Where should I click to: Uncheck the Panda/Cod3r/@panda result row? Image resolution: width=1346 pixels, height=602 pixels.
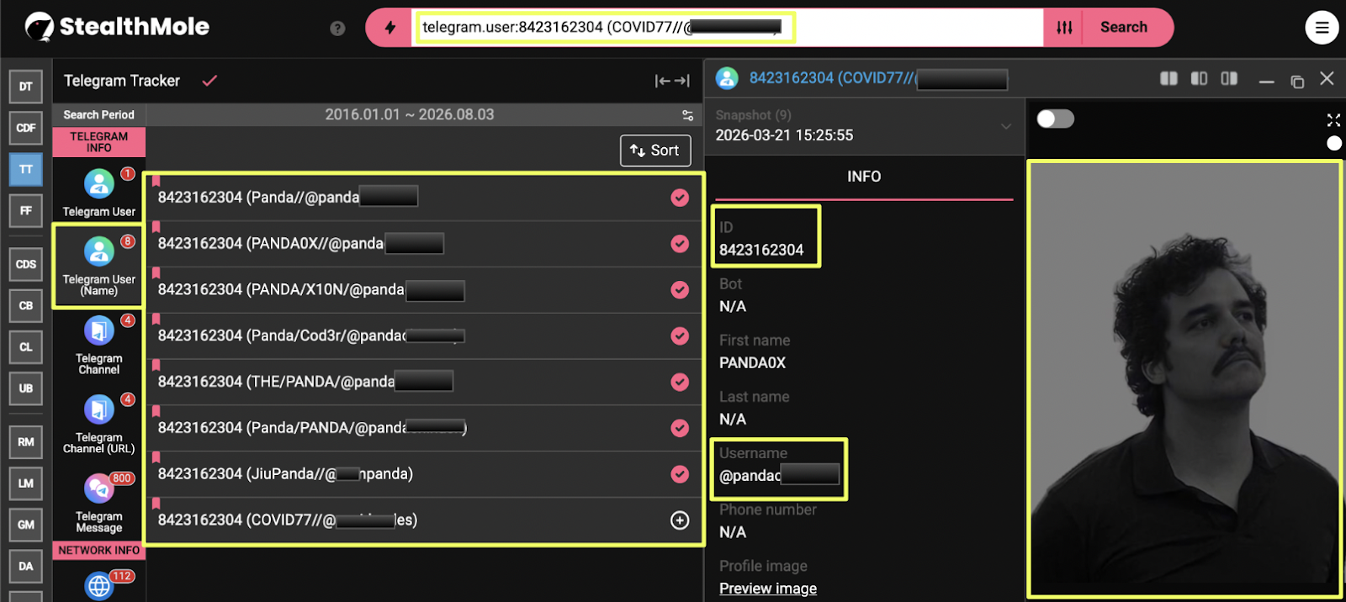[x=680, y=335]
